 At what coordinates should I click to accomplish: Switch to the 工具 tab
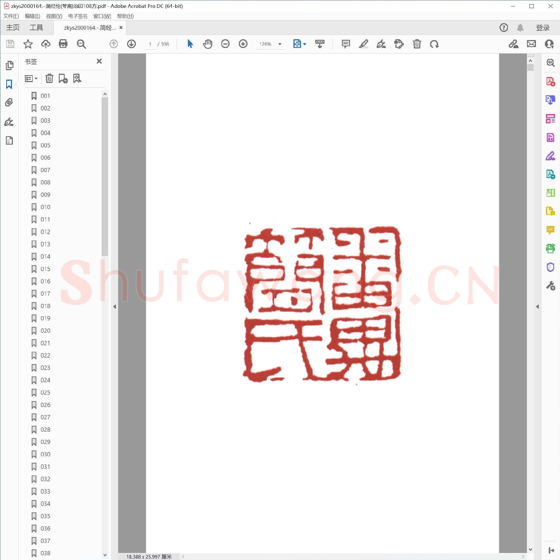pos(36,27)
